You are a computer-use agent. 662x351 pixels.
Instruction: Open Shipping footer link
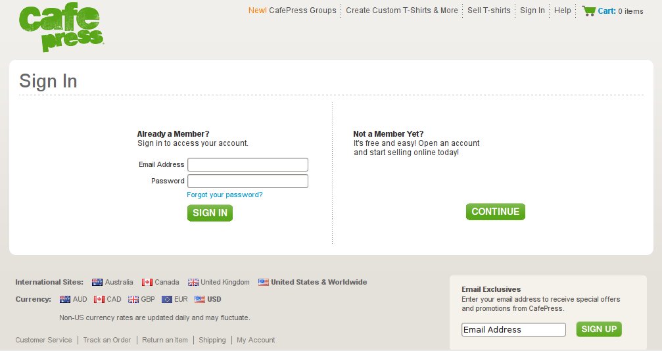click(212, 340)
